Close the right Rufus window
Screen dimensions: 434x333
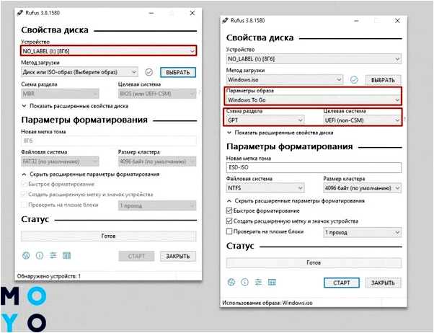(x=397, y=21)
